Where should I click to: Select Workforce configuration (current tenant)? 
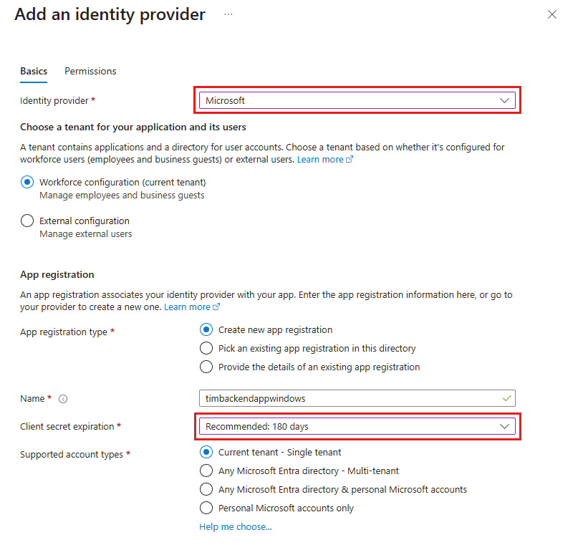27,182
